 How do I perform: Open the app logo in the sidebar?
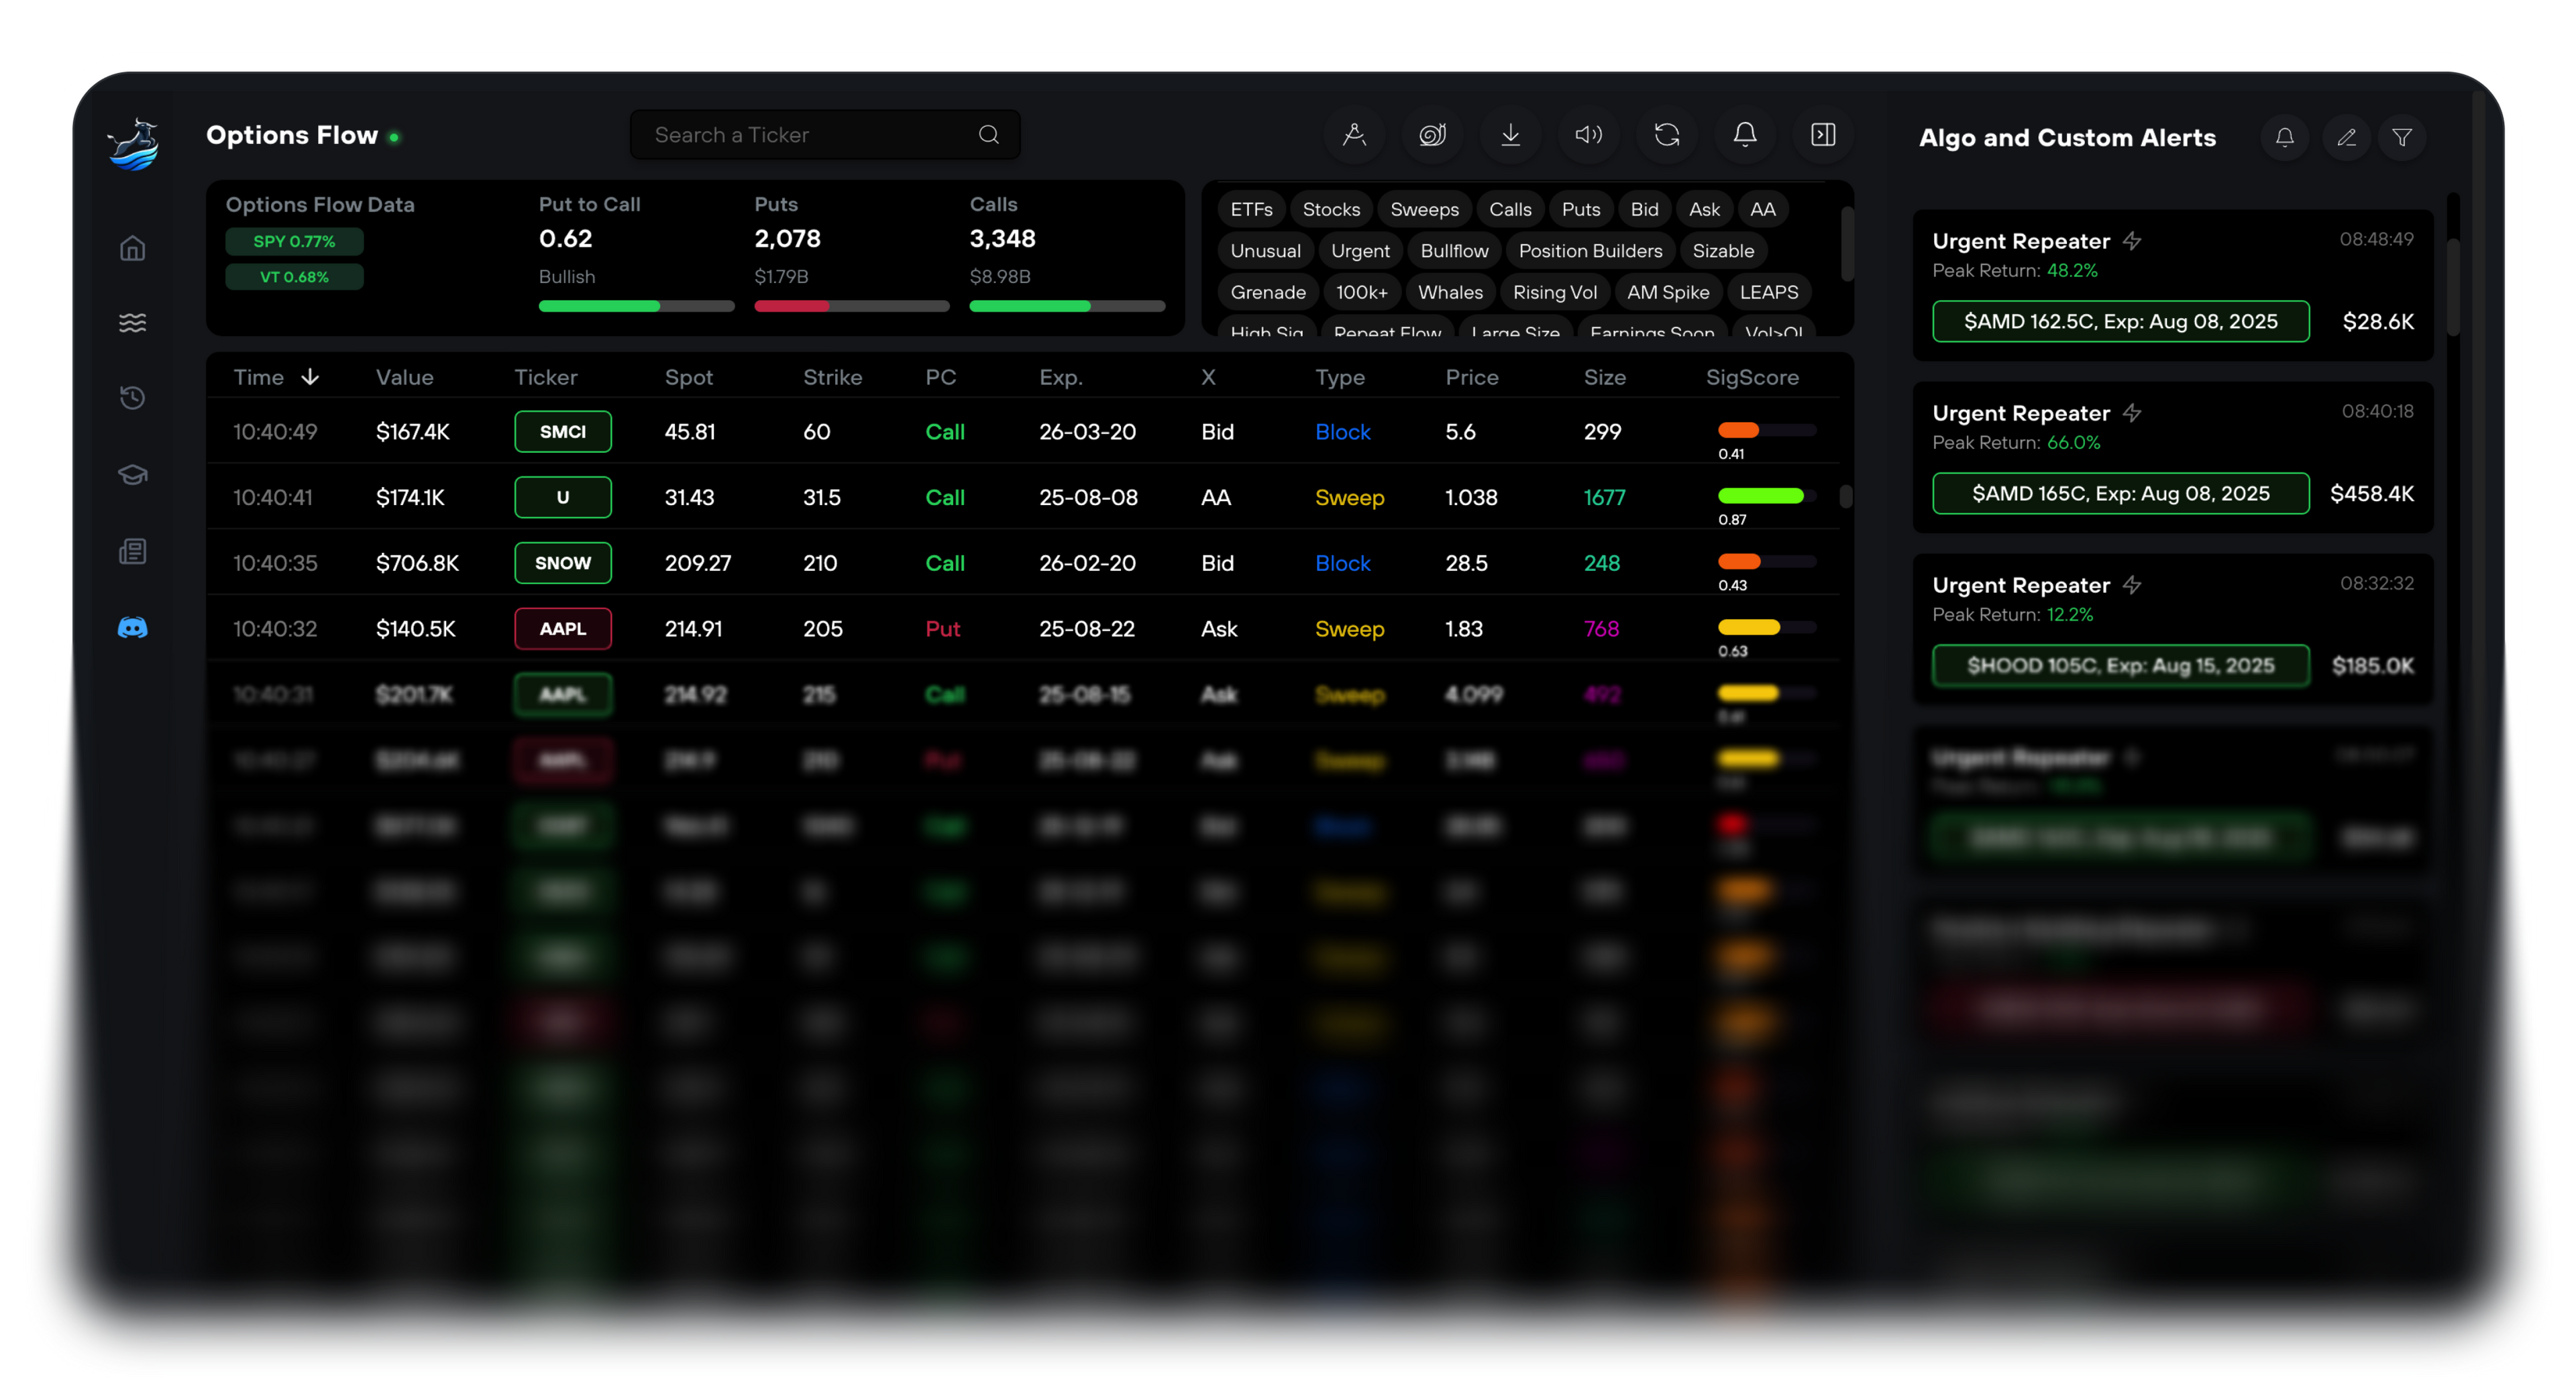tap(133, 144)
